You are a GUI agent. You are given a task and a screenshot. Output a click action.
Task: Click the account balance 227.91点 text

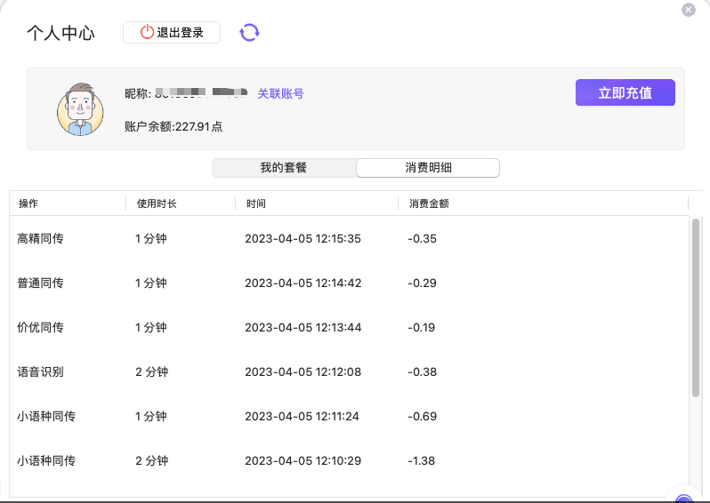pos(173,127)
